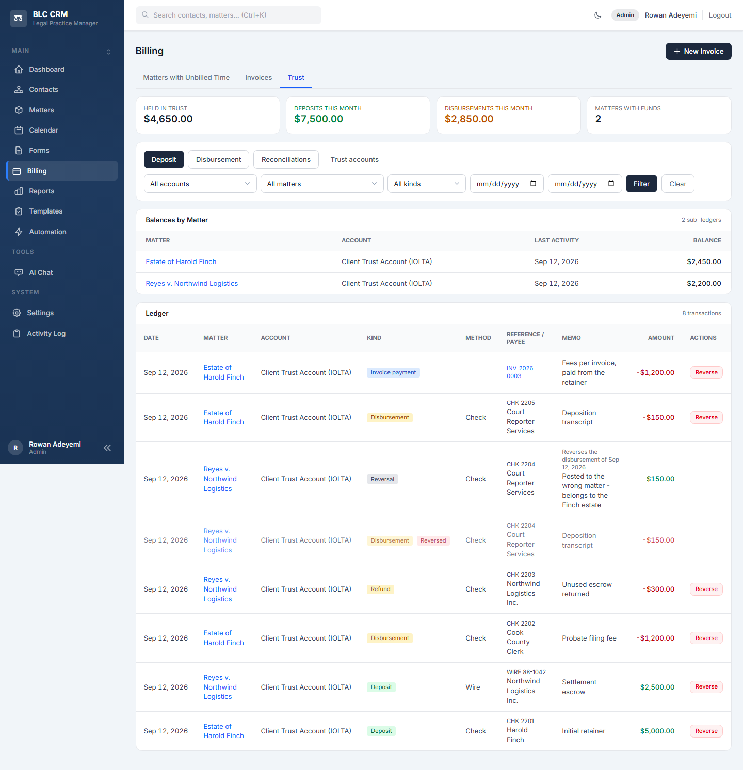Click the Settings gear icon
Image resolution: width=743 pixels, height=770 pixels.
17,313
